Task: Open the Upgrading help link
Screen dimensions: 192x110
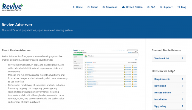Action: click(169, 106)
